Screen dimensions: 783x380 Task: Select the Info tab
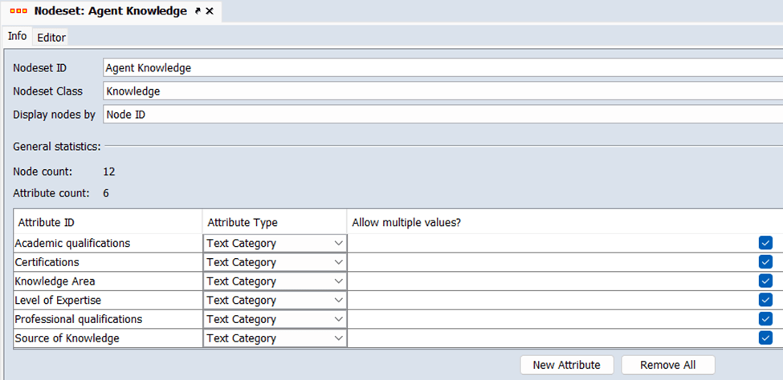coord(17,36)
